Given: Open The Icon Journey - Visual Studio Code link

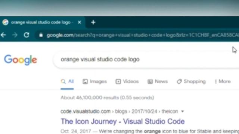Looking at the screenshot, I should [x=123, y=122].
